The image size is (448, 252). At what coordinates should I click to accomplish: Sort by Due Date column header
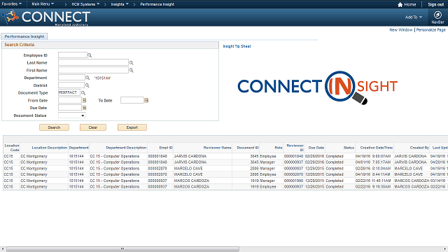(316, 148)
